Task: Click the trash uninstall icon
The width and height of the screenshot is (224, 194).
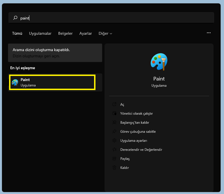Action: [x=114, y=167]
